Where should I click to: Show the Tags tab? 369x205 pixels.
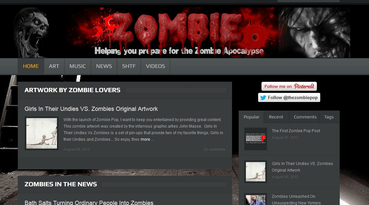[x=329, y=117]
